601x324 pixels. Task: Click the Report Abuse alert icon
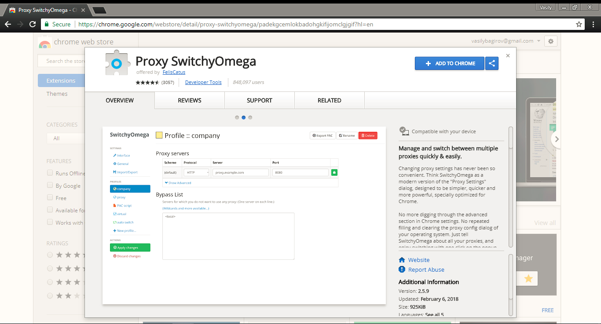pyautogui.click(x=402, y=269)
